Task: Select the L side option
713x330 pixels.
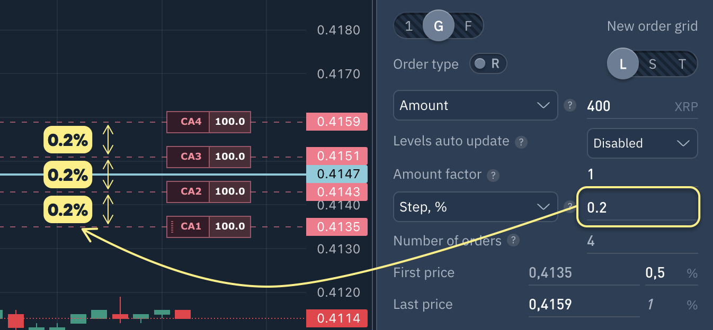Action: (623, 64)
